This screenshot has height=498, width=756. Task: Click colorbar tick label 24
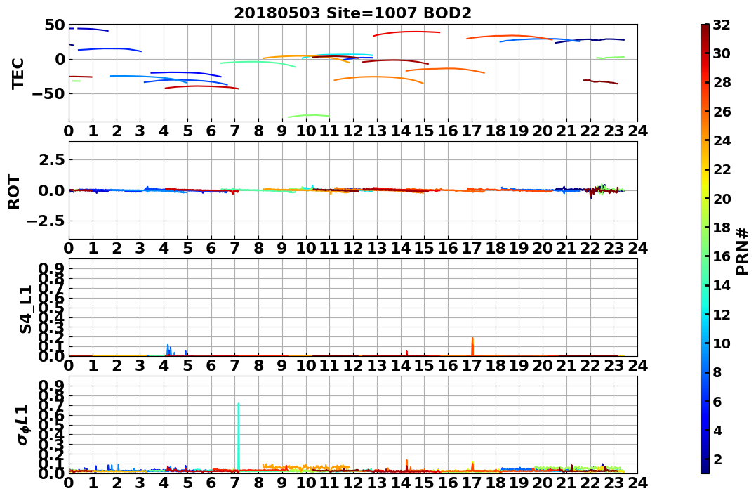pos(722,140)
